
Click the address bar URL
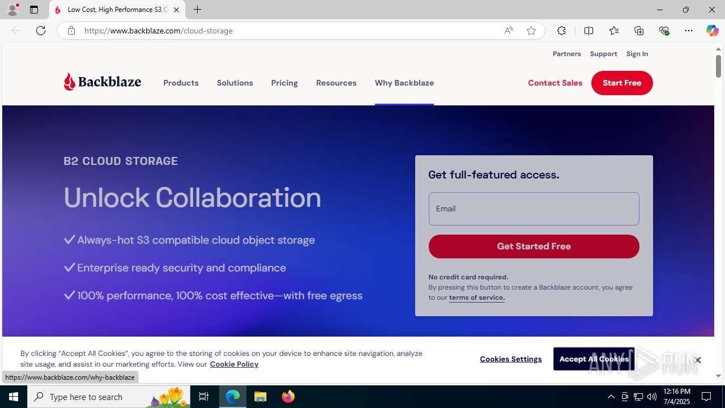click(x=159, y=31)
